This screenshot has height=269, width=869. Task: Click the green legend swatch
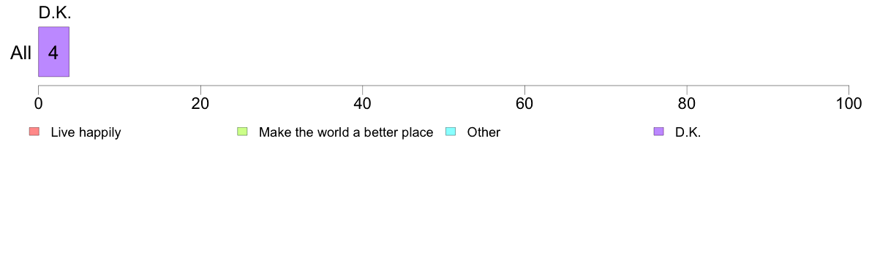(x=242, y=132)
